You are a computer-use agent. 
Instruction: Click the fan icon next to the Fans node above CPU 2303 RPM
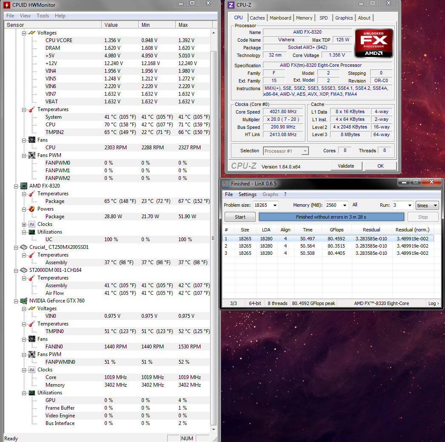coord(32,140)
